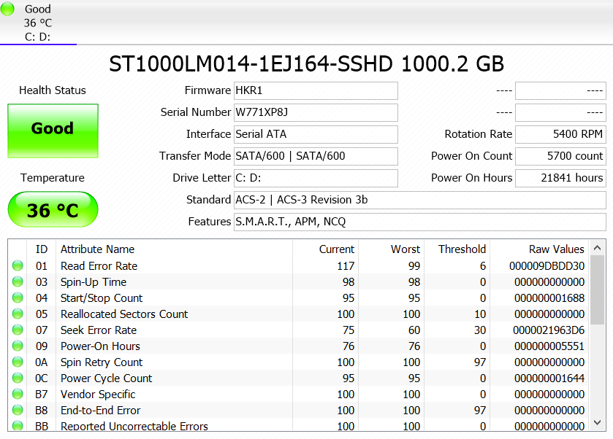613x439 pixels.
Task: Click the 36 °C temperature button
Action: (53, 209)
